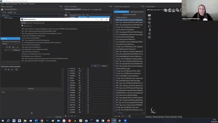Viewport: 218px width, 123px height.
Task: Toggle checkbox in row 3602738 of results table
Action: coord(88,105)
